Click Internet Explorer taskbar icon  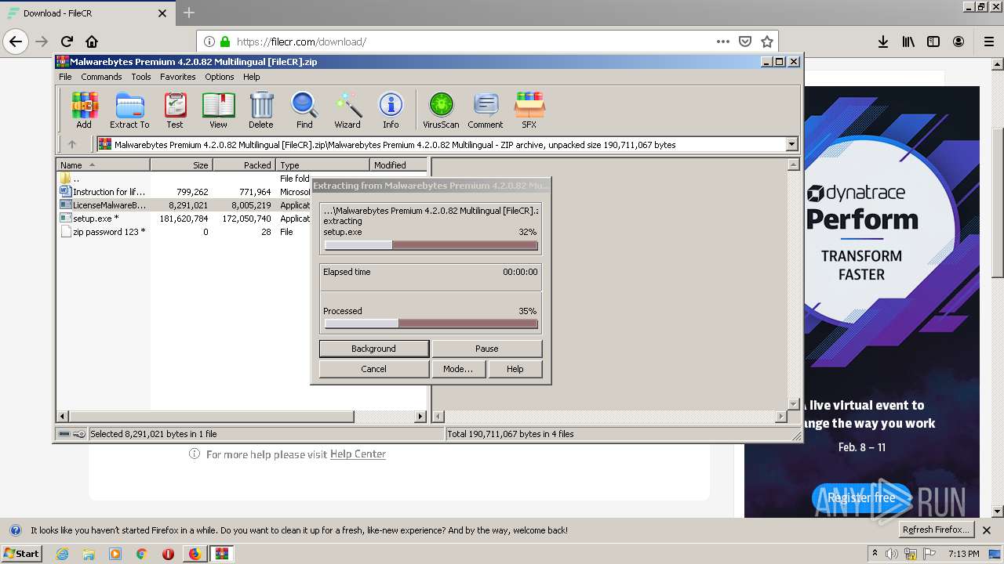pos(63,554)
